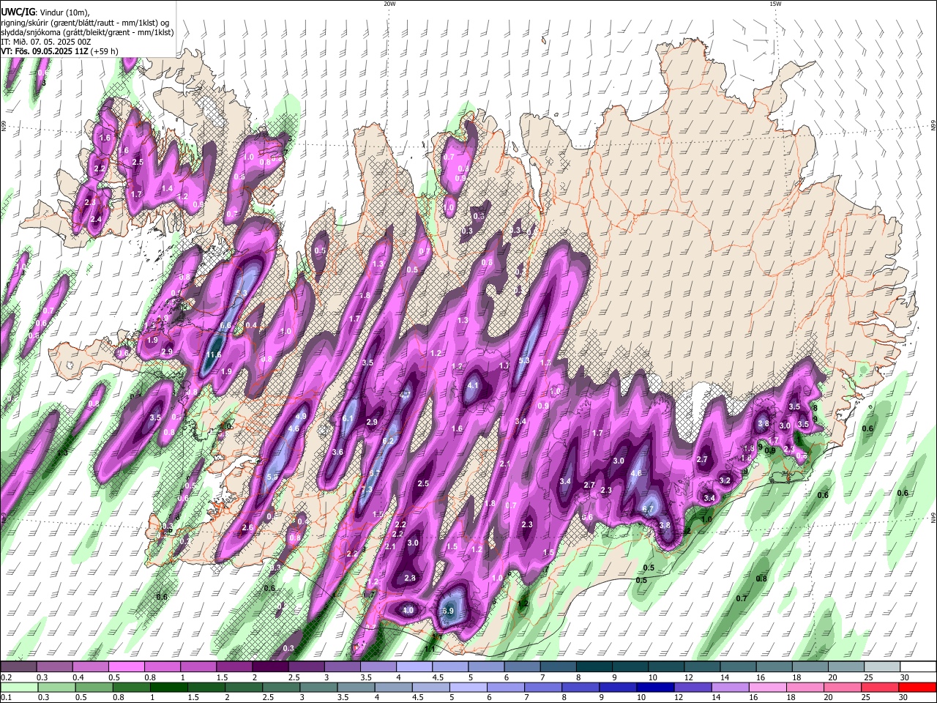This screenshot has height=703, width=937.
Task: Click the 'slydda/snjókoma' legend description line
Action: click(x=87, y=32)
